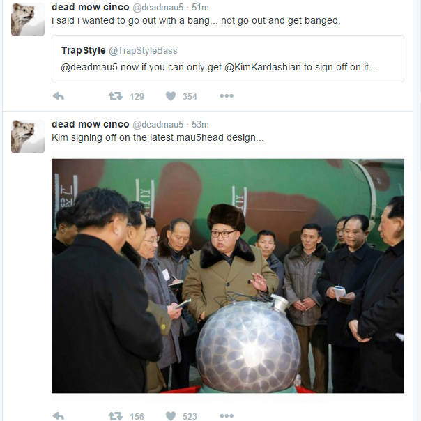This screenshot has height=421, width=421.
Task: Like the tweet with 354 likes
Action: pyautogui.click(x=171, y=96)
